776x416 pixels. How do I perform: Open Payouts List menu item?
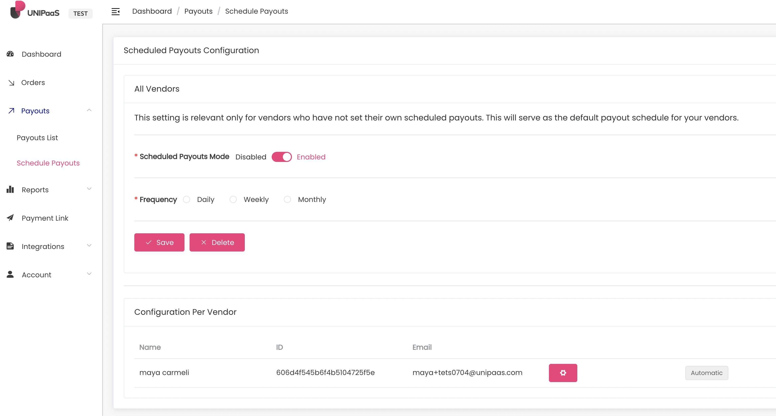[37, 138]
